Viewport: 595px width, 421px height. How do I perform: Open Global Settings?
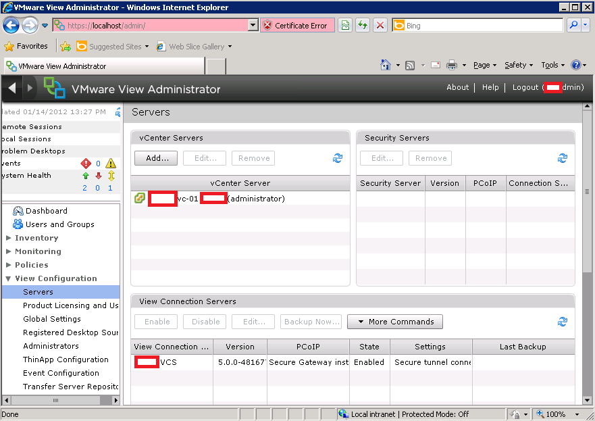(x=52, y=319)
